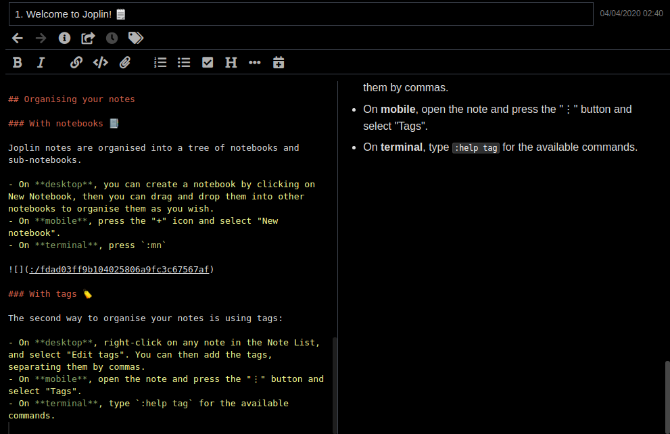Click the preview pane scrollbar
This screenshot has width=670, height=434.
(x=667, y=397)
